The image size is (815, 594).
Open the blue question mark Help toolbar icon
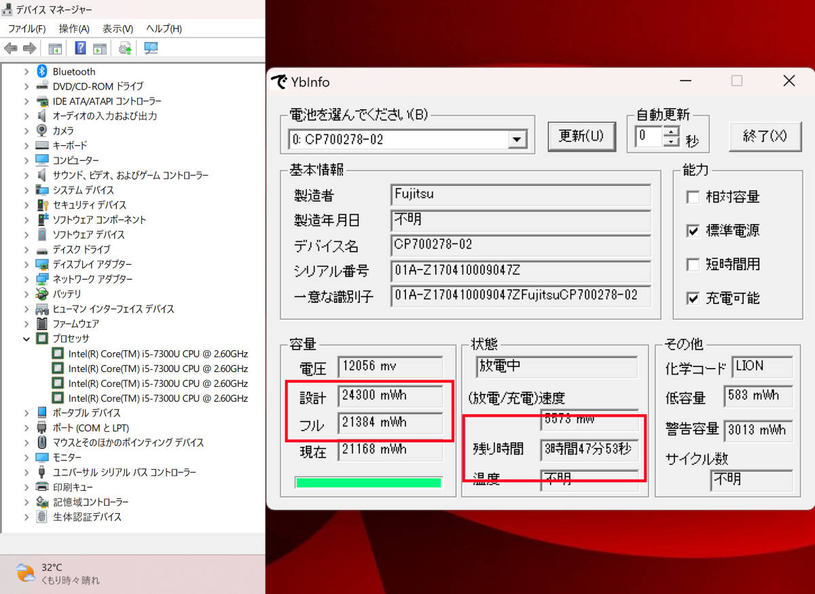(x=80, y=48)
